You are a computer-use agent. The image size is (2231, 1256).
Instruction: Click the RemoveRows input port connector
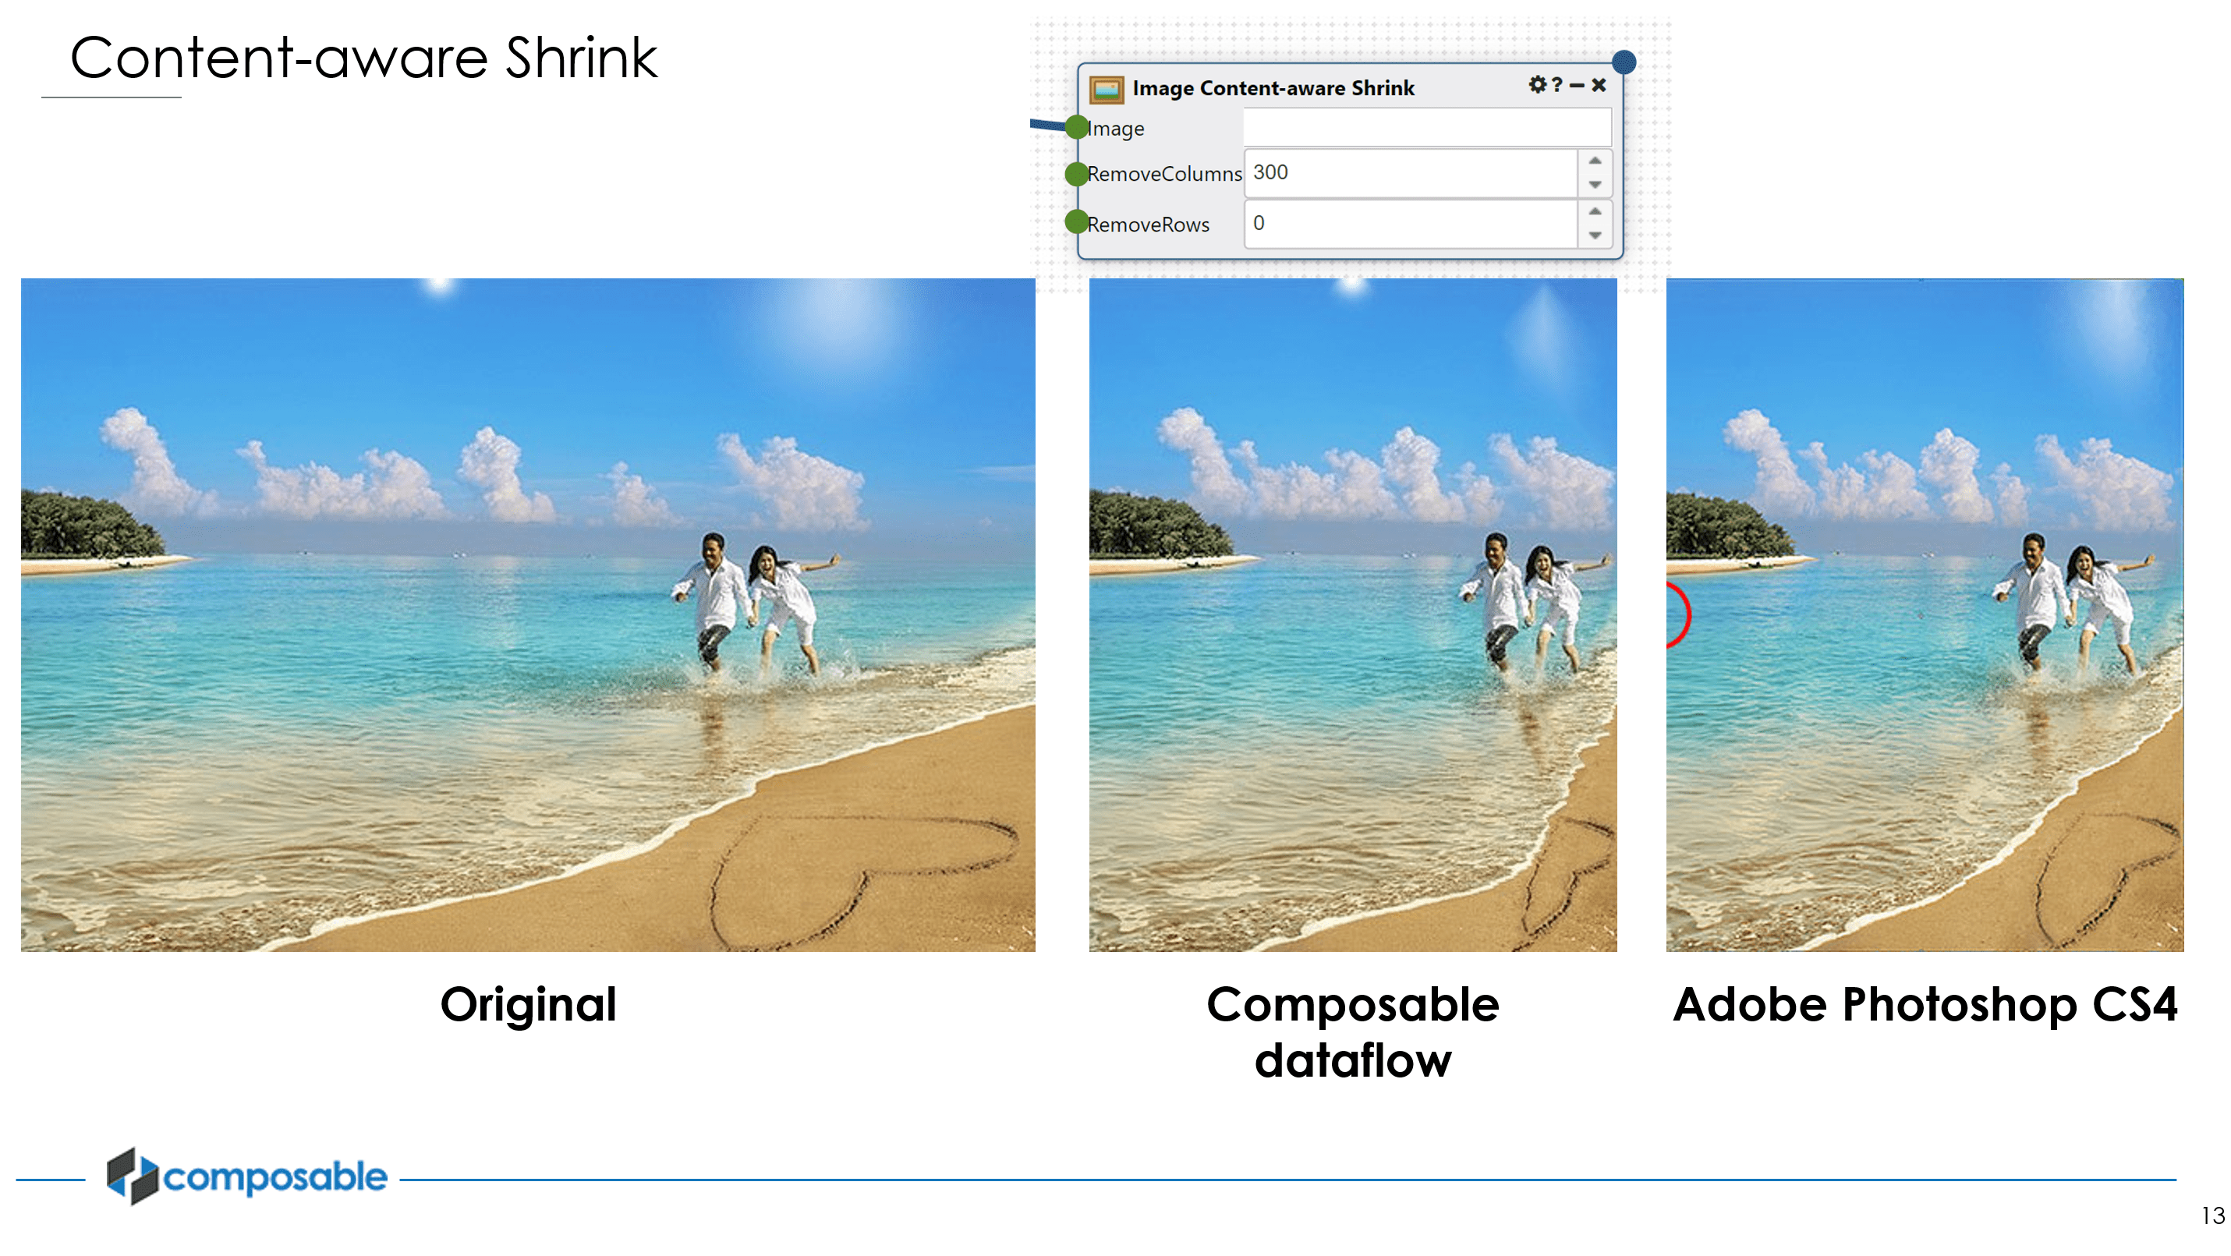click(x=1077, y=222)
